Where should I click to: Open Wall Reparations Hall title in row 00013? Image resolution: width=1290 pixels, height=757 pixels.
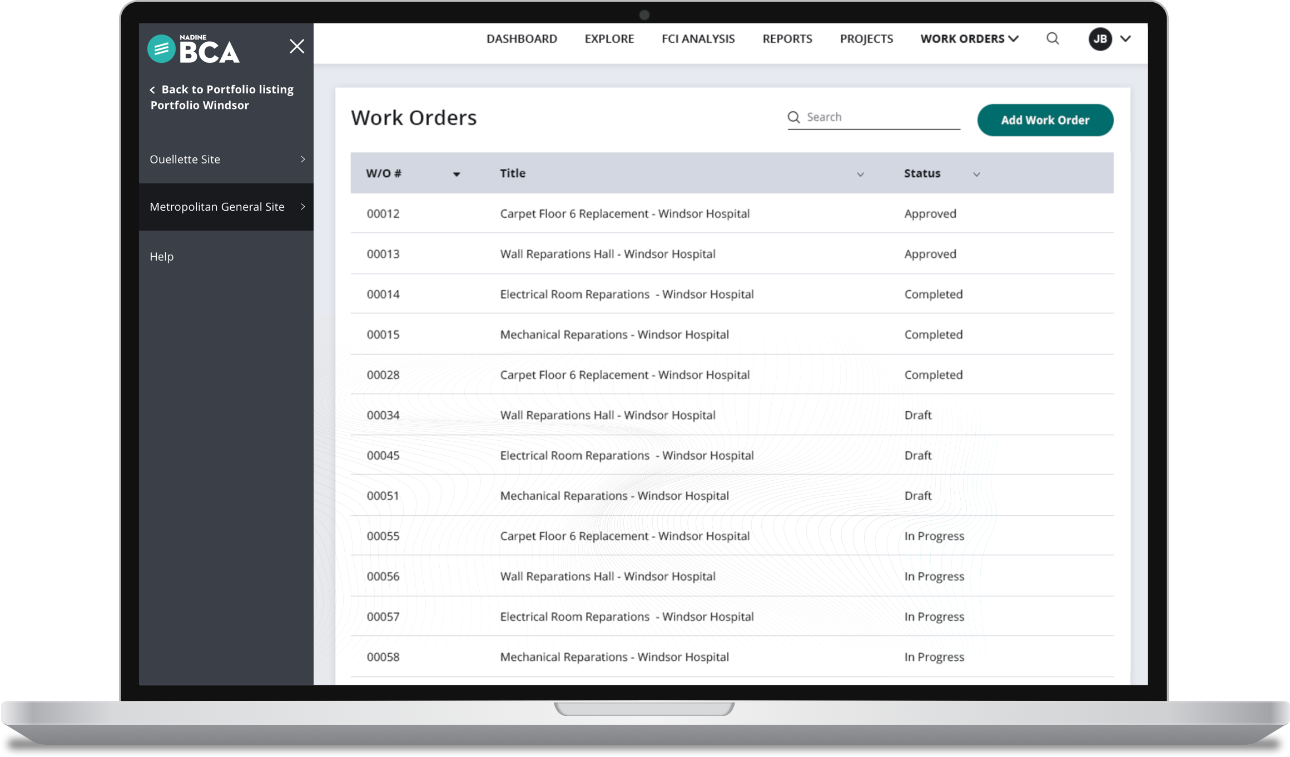(x=607, y=254)
